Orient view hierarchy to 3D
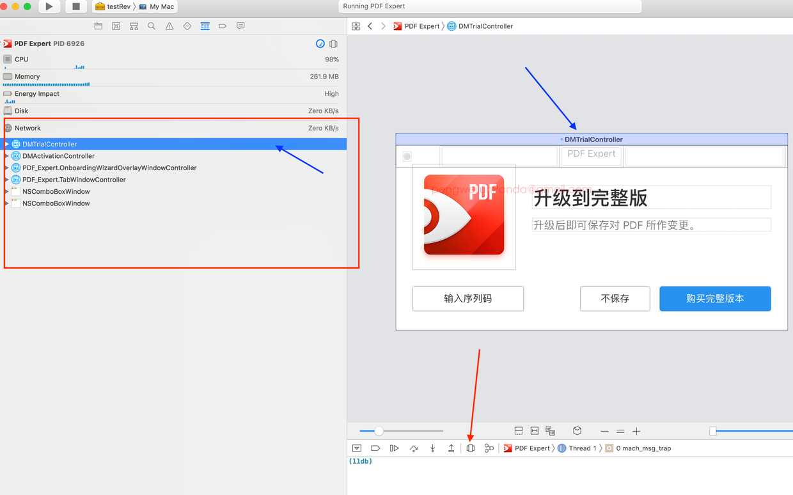The image size is (793, 495). (577, 431)
